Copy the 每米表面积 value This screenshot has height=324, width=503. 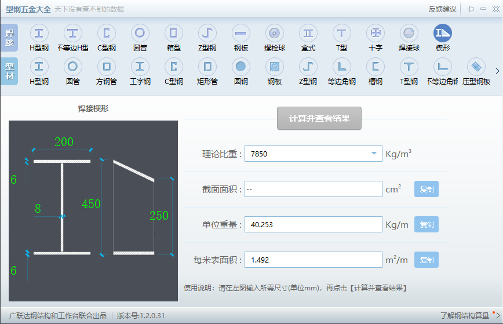[427, 260]
